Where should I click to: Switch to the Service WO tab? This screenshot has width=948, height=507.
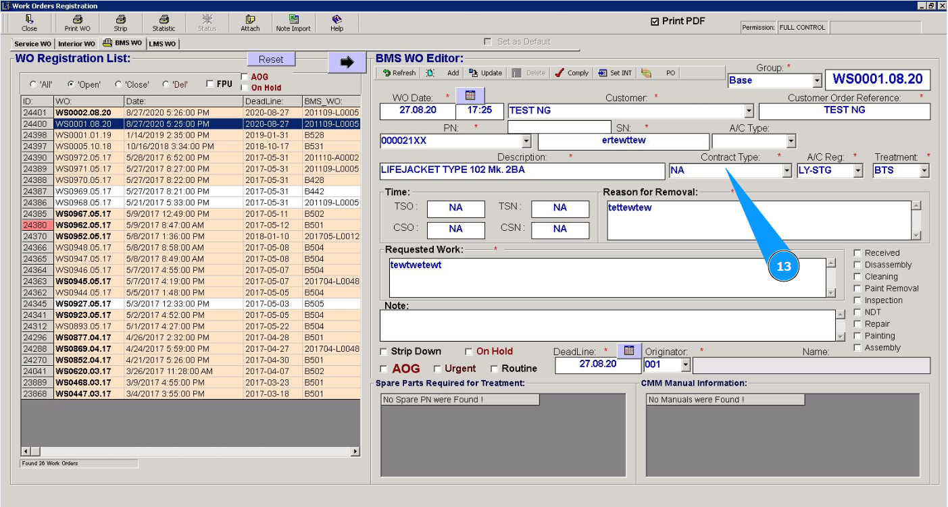(32, 44)
